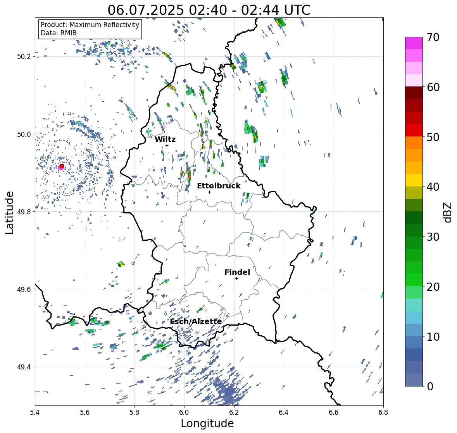Click the plot title date and time

209,10
